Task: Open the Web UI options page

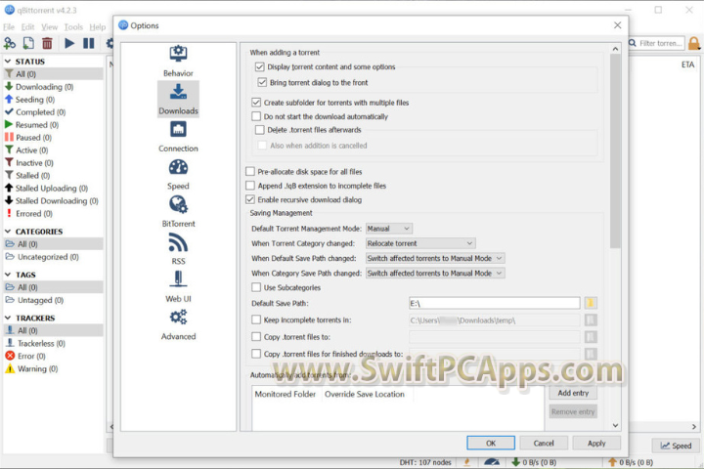Action: pyautogui.click(x=178, y=287)
